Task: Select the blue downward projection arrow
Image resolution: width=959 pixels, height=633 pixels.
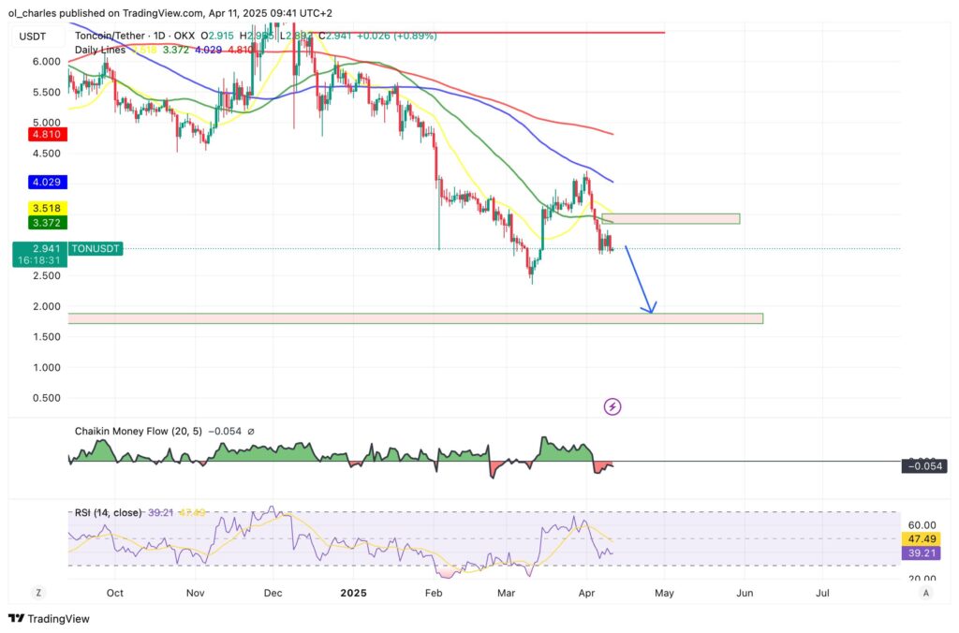Action: point(641,280)
